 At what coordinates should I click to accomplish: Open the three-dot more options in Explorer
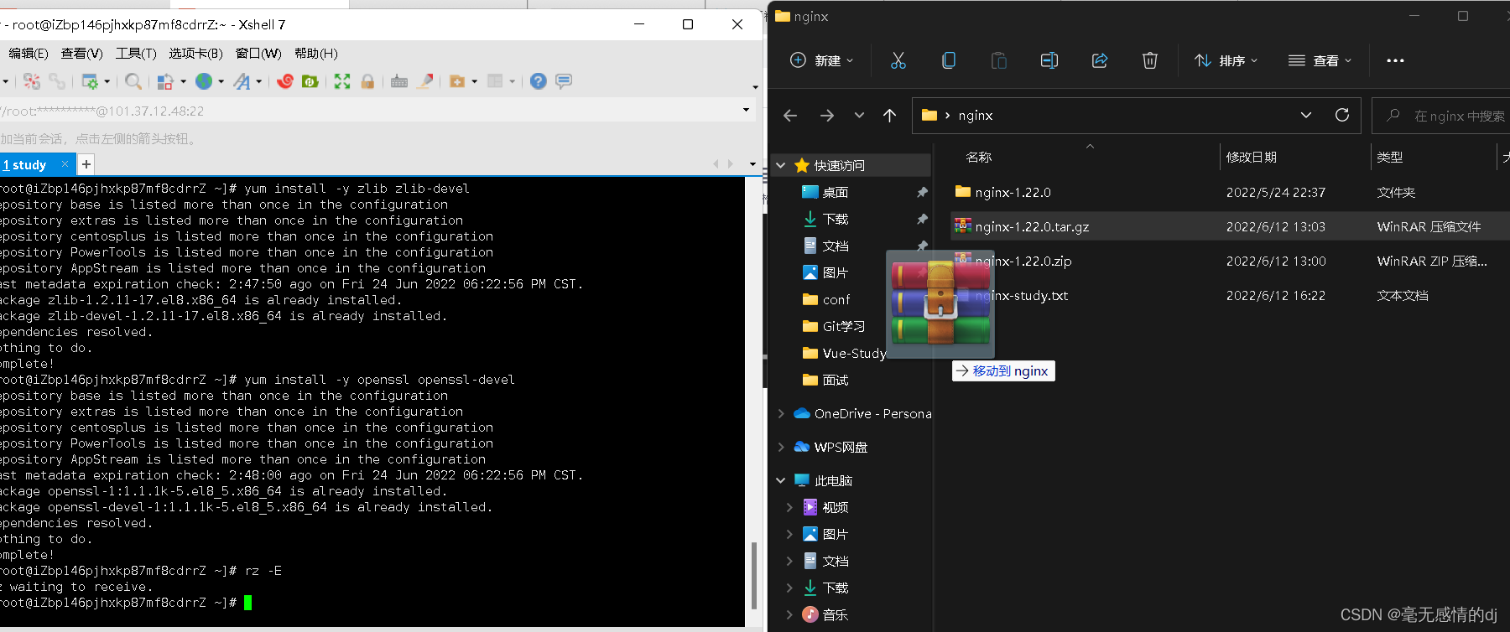point(1395,60)
